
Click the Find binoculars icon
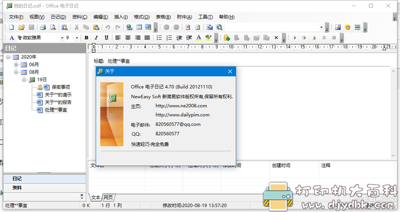pyautogui.click(x=64, y=27)
